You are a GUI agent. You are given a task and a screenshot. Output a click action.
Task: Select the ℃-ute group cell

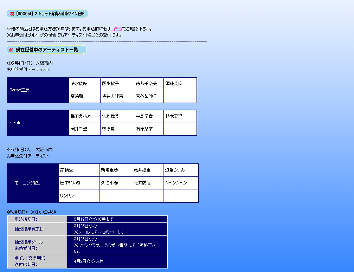click(x=38, y=123)
